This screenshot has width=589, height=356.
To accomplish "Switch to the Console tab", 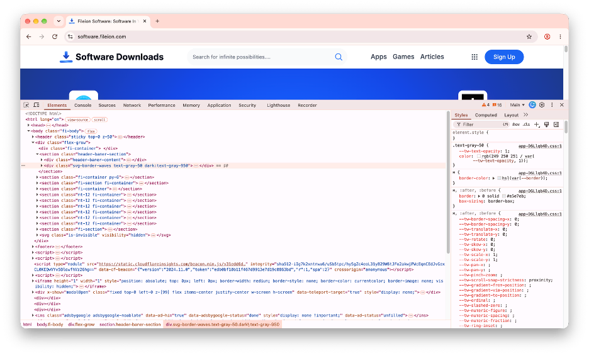I will [x=82, y=105].
